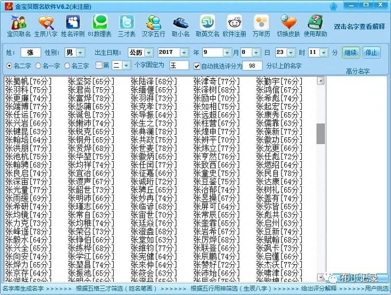The height and width of the screenshot is (295, 391).
Task: Open the 万年历 calendar
Action: click(261, 26)
